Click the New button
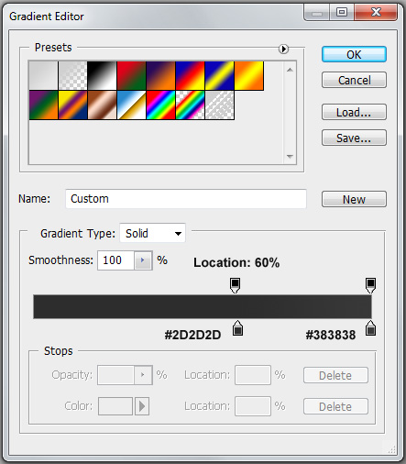The image size is (406, 464). pos(354,199)
